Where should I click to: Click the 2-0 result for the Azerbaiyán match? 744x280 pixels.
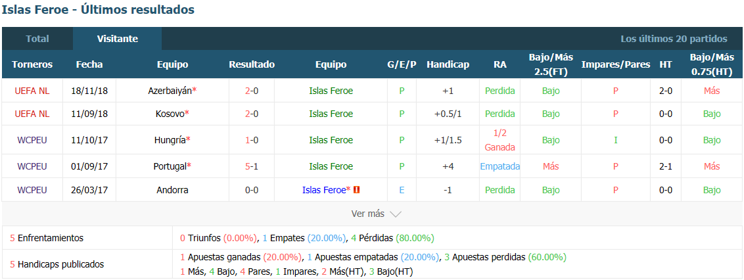252,91
